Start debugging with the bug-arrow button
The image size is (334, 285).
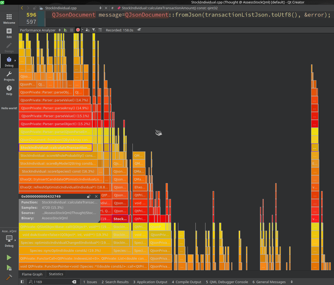coord(9,268)
